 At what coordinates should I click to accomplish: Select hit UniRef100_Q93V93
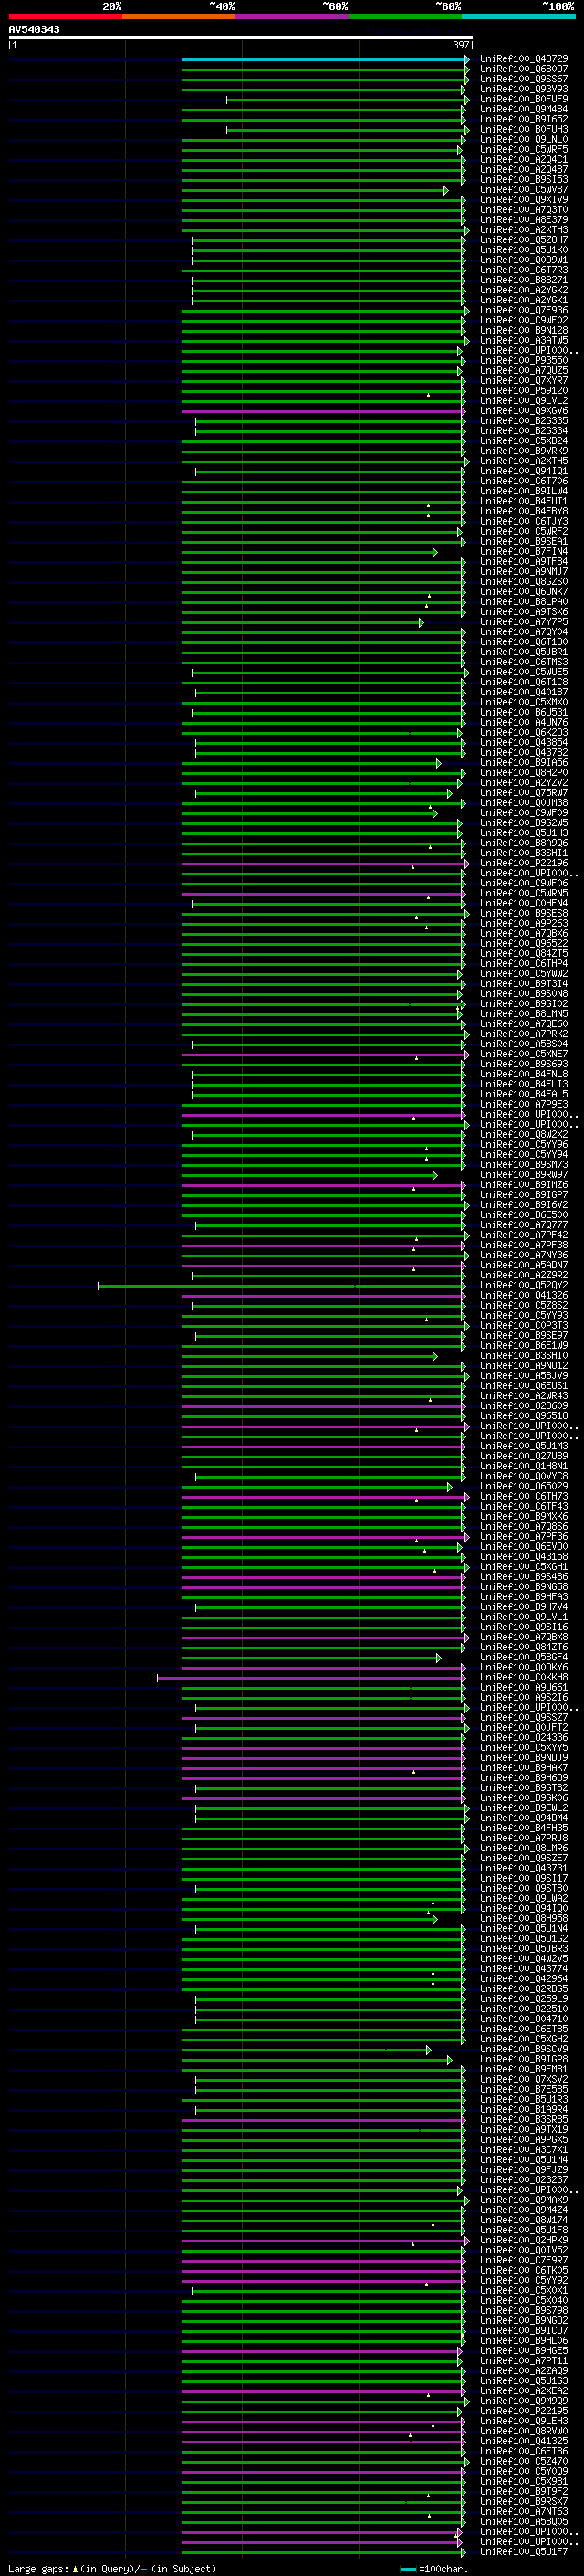(x=523, y=89)
